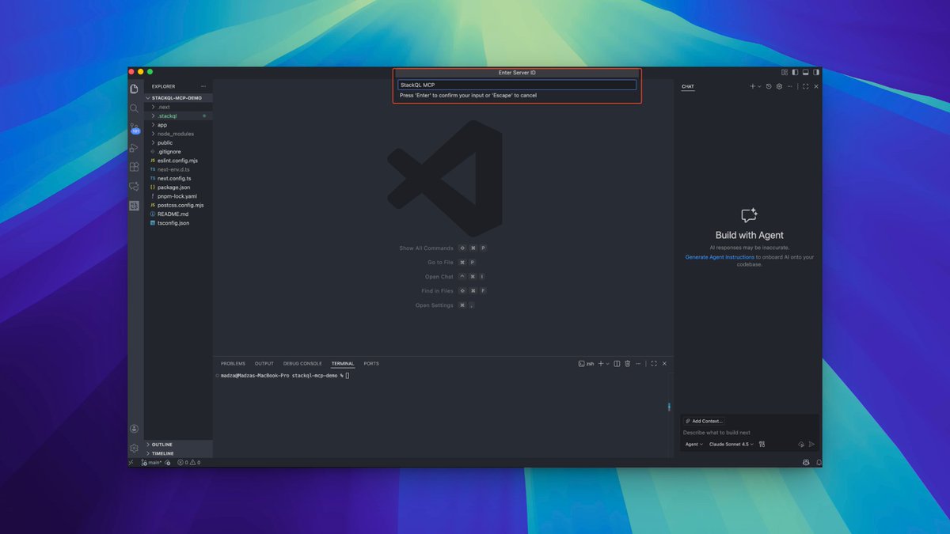Click Generate Agent Instructions link
Screen dimensions: 950x534
coord(720,257)
